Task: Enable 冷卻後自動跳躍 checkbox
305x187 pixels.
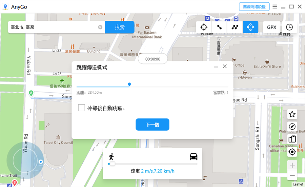Action: (81, 108)
